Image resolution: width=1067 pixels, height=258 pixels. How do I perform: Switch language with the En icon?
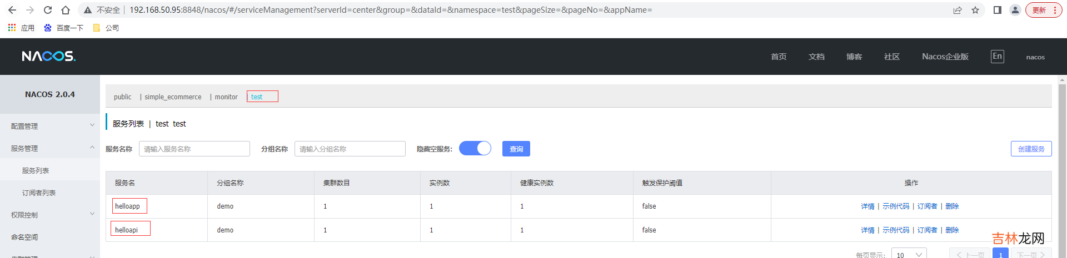coord(997,56)
